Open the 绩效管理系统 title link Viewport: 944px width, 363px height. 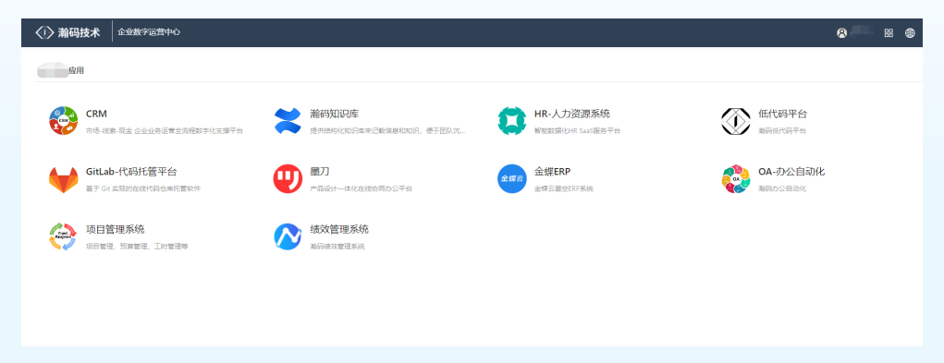click(x=339, y=229)
